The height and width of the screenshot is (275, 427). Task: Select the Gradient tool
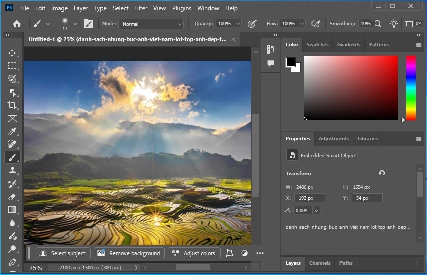point(12,209)
